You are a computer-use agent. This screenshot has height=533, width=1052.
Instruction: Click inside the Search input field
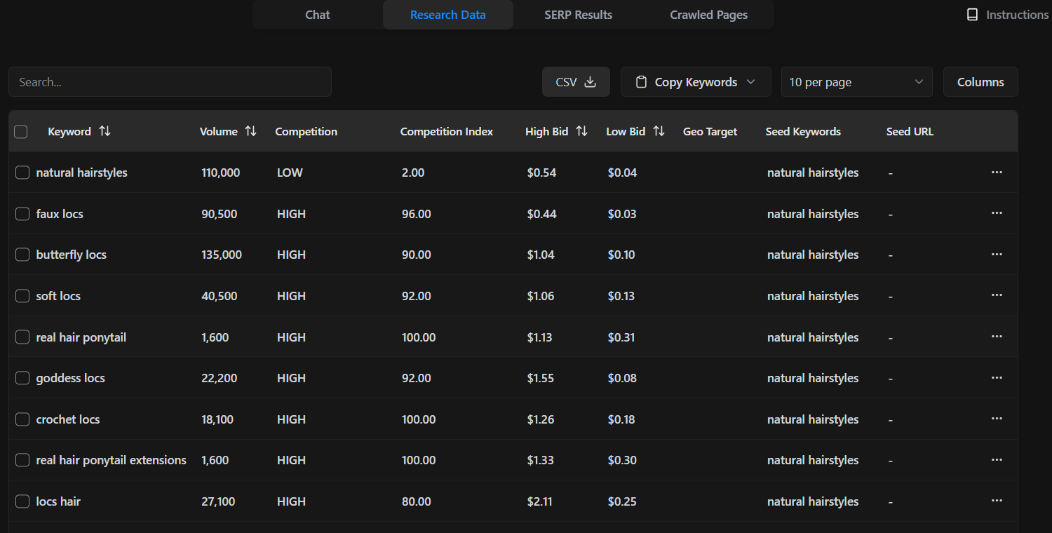coord(170,81)
